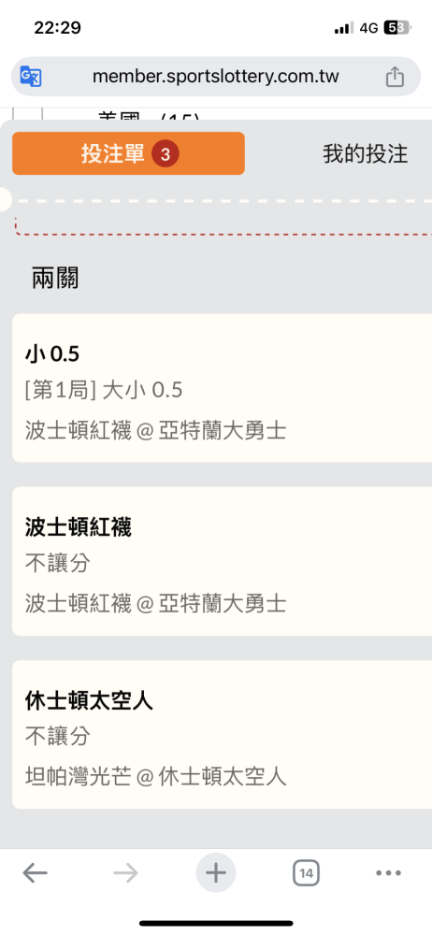Select the 小 0.5 bet card

tap(222, 388)
